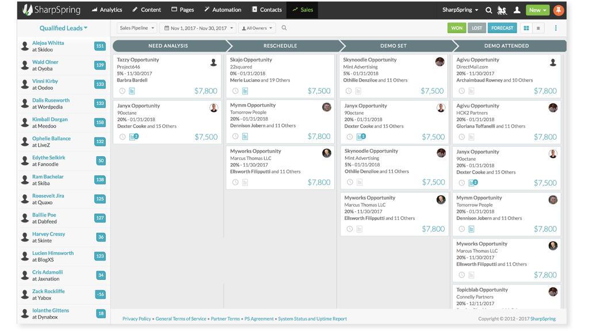Open notes with badge on Demo Attended Janyx card
589x331 pixels.
473,183
